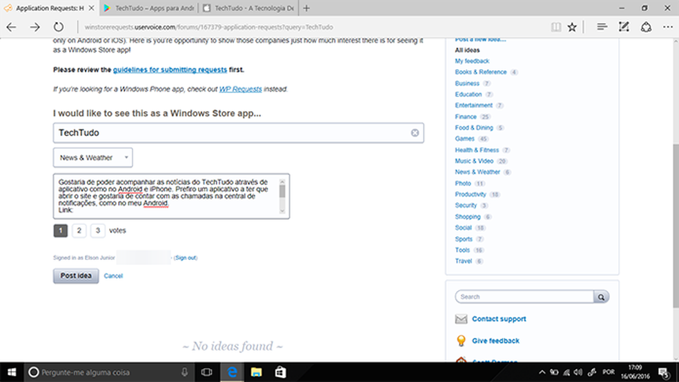Open My feedback in sidebar
Viewport: 679px width, 382px height.
tap(472, 61)
